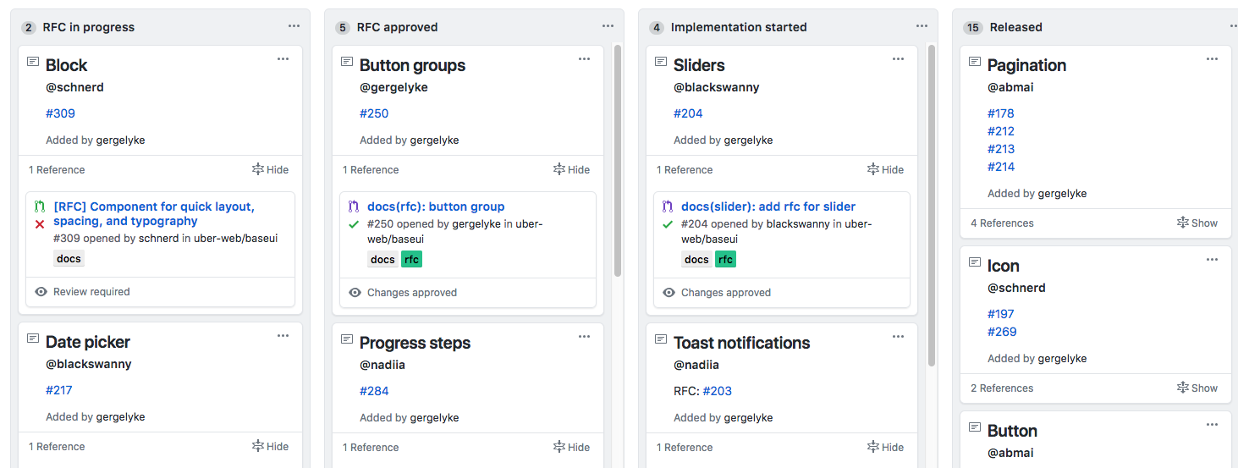1238x468 pixels.
Task: Click note icon on Toast notifications card
Action: 661,339
